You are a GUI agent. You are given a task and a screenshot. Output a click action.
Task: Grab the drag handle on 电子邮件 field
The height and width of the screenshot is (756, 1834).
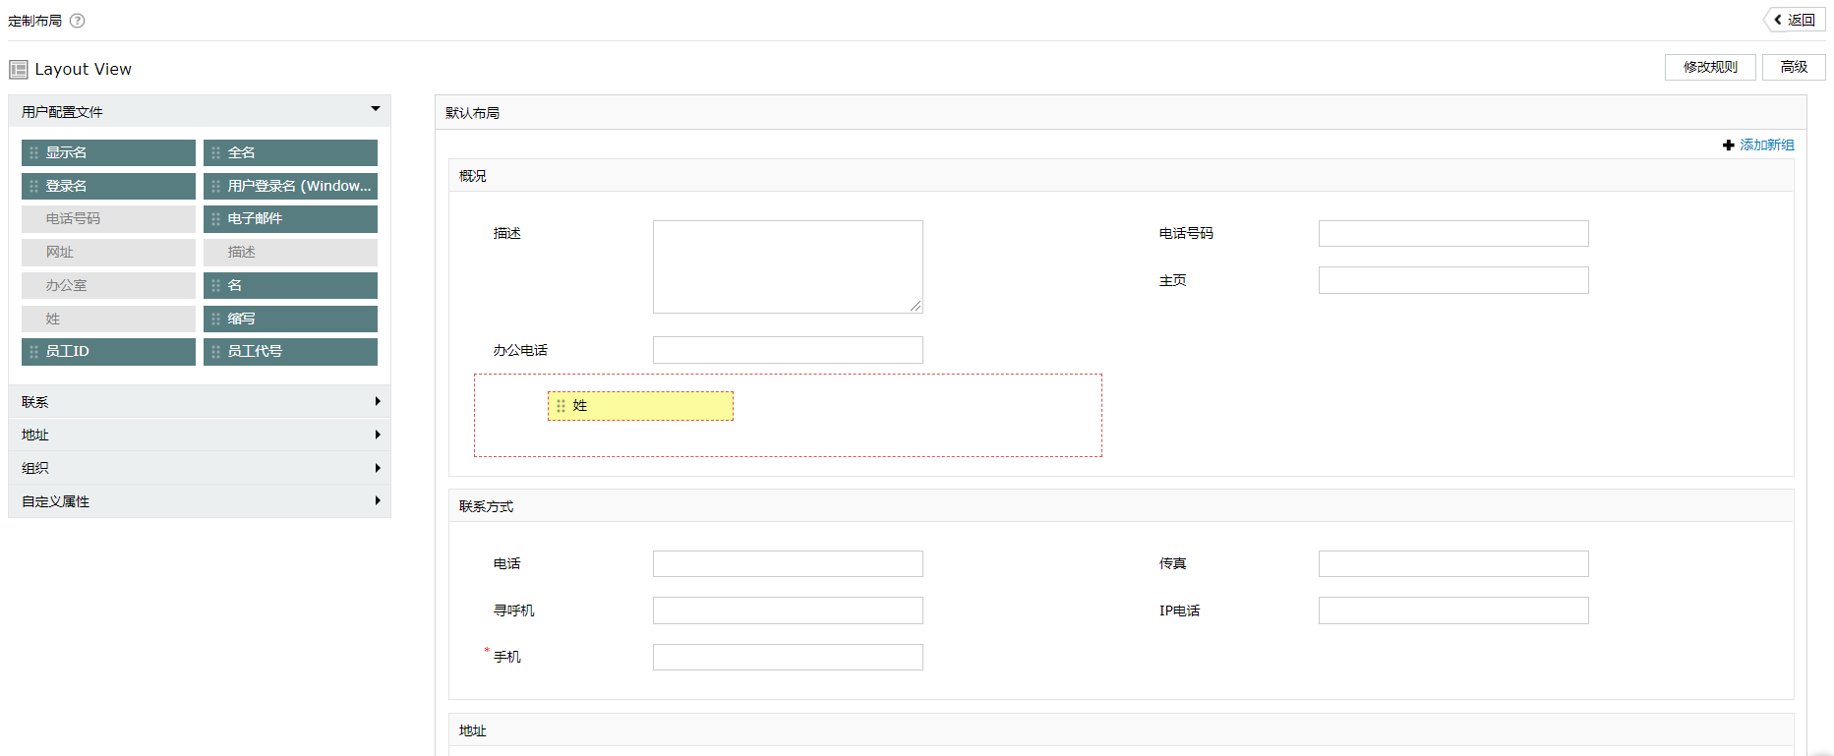click(215, 219)
